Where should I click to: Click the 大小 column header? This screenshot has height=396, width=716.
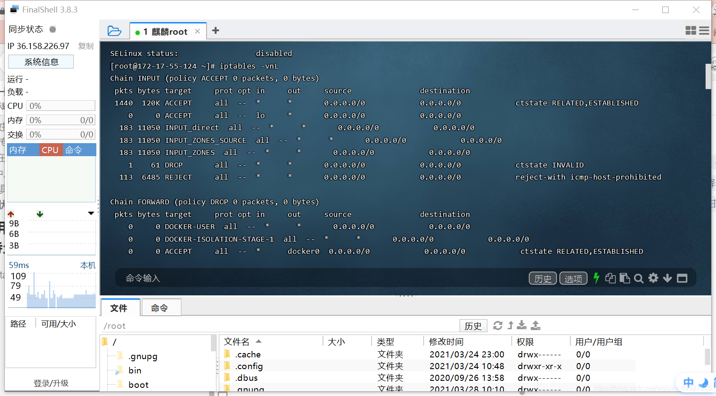pos(336,342)
